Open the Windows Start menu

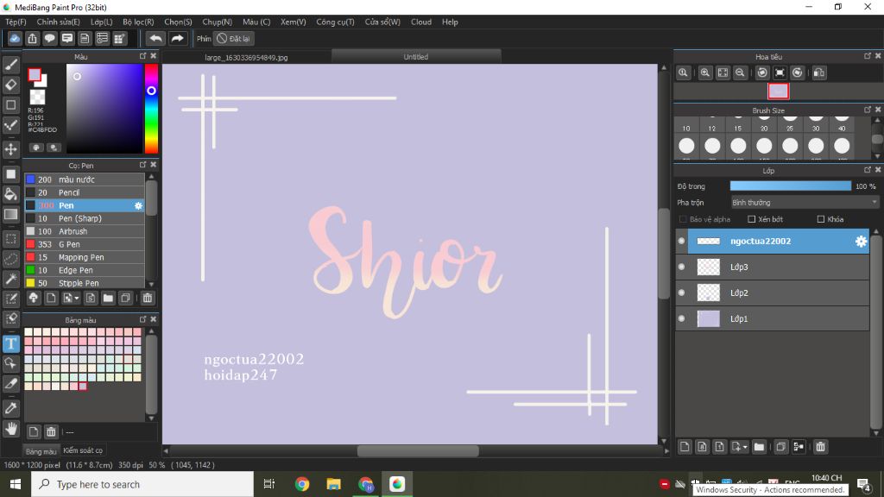coord(16,484)
